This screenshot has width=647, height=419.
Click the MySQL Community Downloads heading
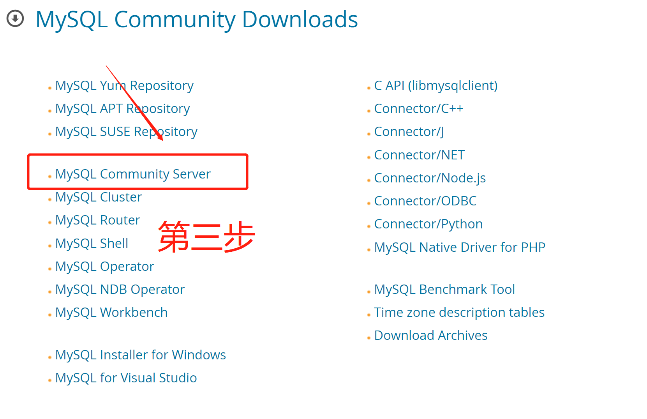point(197,19)
